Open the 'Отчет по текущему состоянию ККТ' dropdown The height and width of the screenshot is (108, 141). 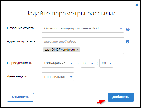(x=83, y=28)
